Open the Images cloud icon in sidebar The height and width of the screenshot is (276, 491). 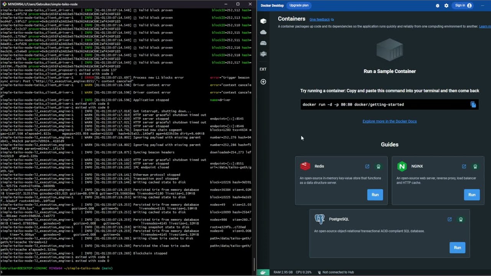tap(263, 32)
